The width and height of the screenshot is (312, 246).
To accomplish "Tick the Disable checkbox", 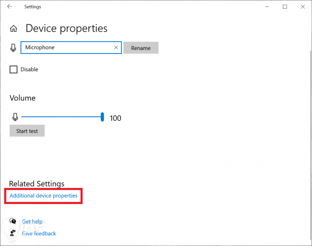I will pyautogui.click(x=14, y=70).
